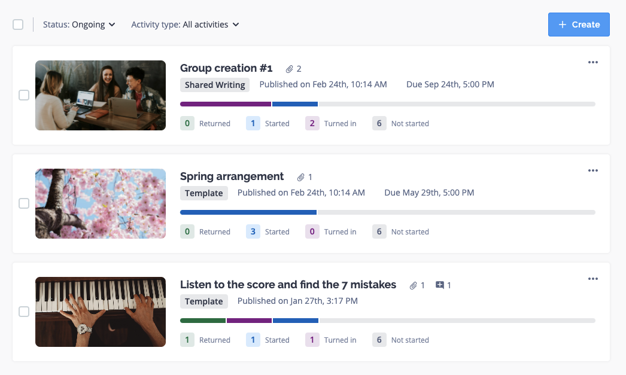Click the Shared Writing tag
The width and height of the screenshot is (626, 375).
(x=215, y=84)
